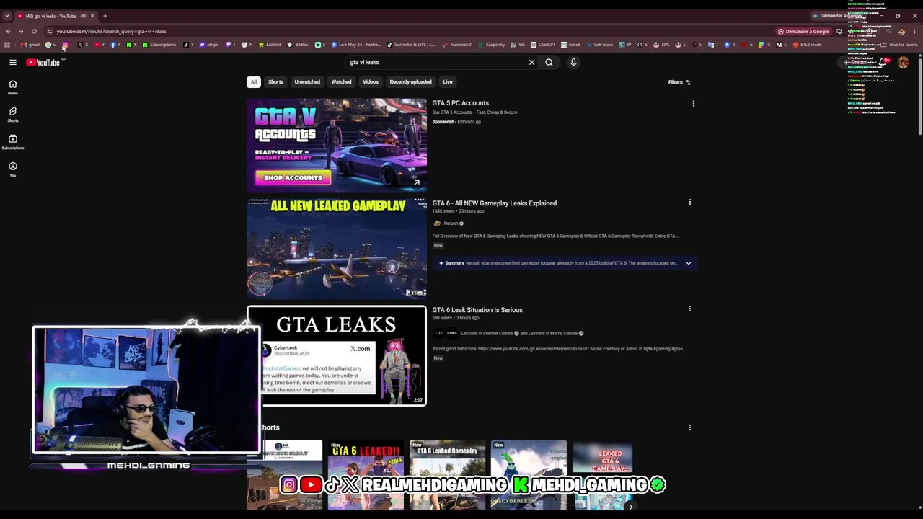Screen dimensions: 923x519
Task: Open the ChatGPT bookmark
Action: tap(543, 45)
